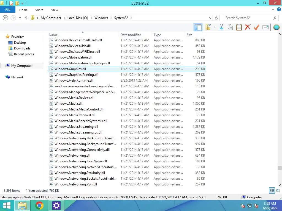Go up one folder level
The width and height of the screenshot is (282, 211).
[26, 18]
